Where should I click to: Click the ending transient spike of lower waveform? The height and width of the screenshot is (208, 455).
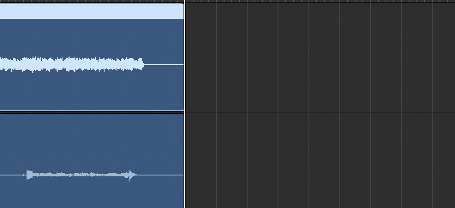(x=130, y=175)
